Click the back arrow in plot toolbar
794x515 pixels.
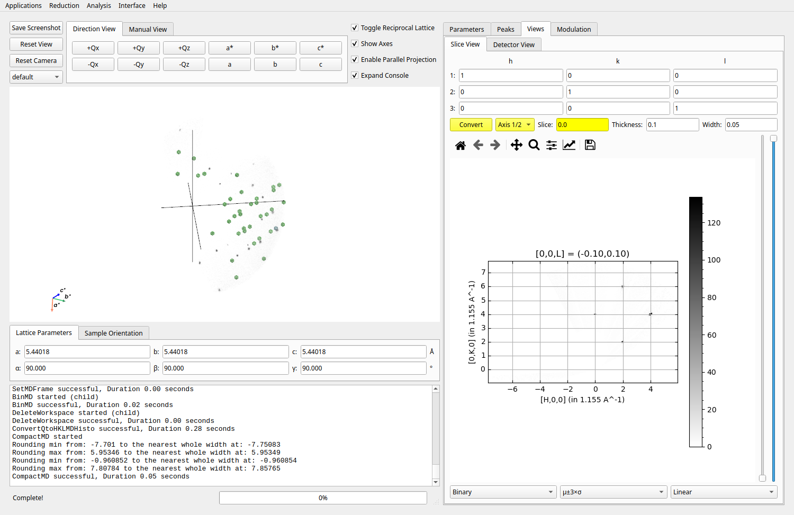478,145
